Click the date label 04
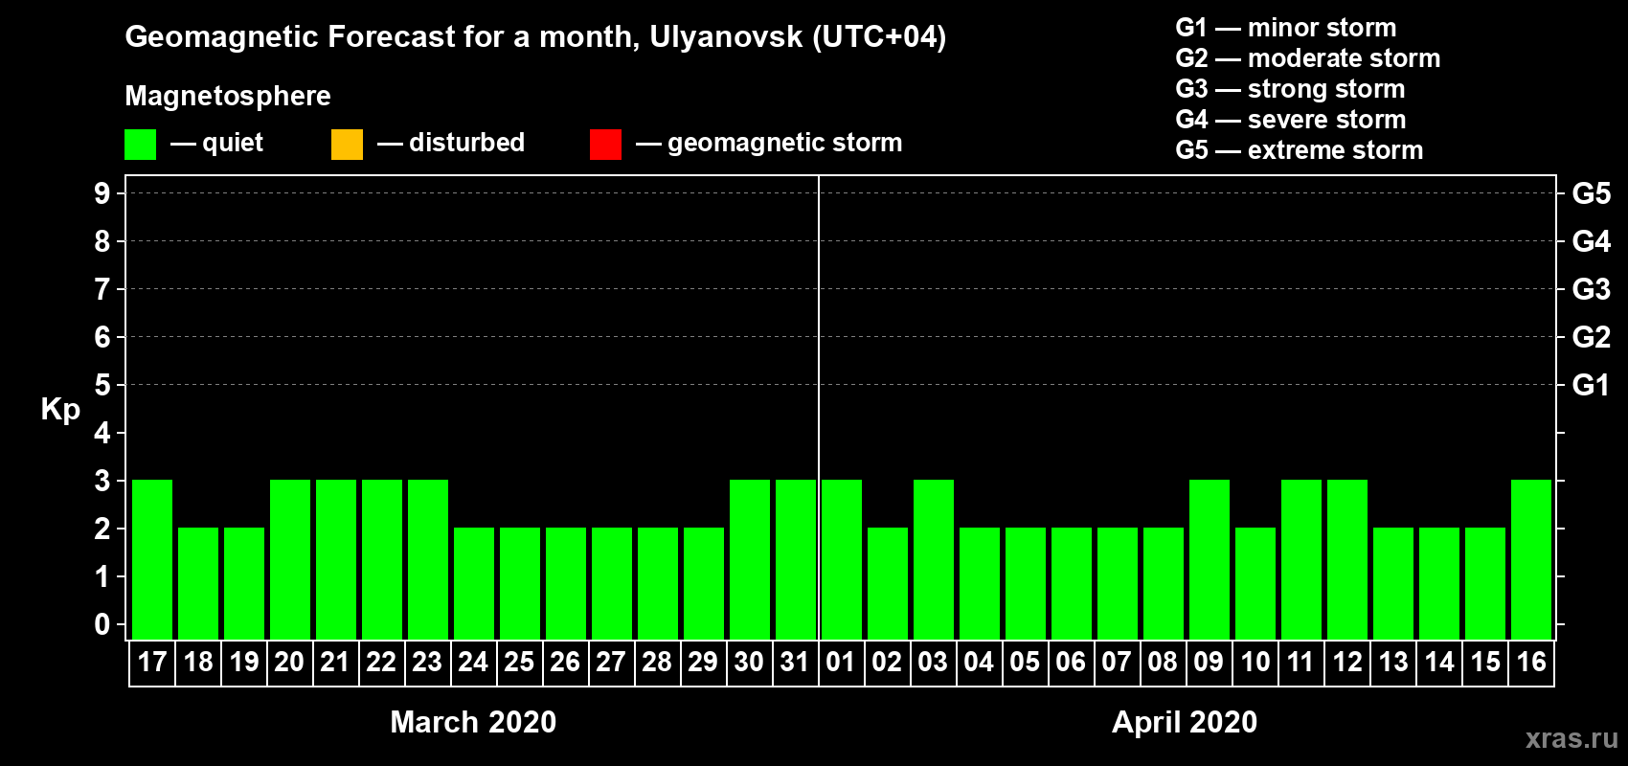The width and height of the screenshot is (1628, 766). [x=979, y=663]
